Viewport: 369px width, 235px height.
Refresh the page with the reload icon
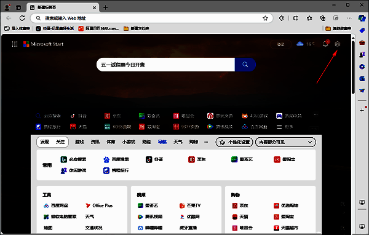click(x=22, y=18)
